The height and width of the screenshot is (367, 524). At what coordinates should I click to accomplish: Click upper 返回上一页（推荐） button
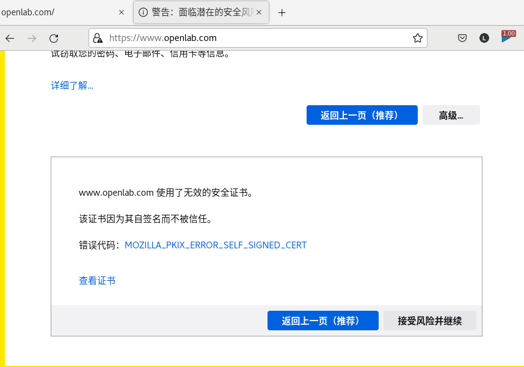pos(362,115)
